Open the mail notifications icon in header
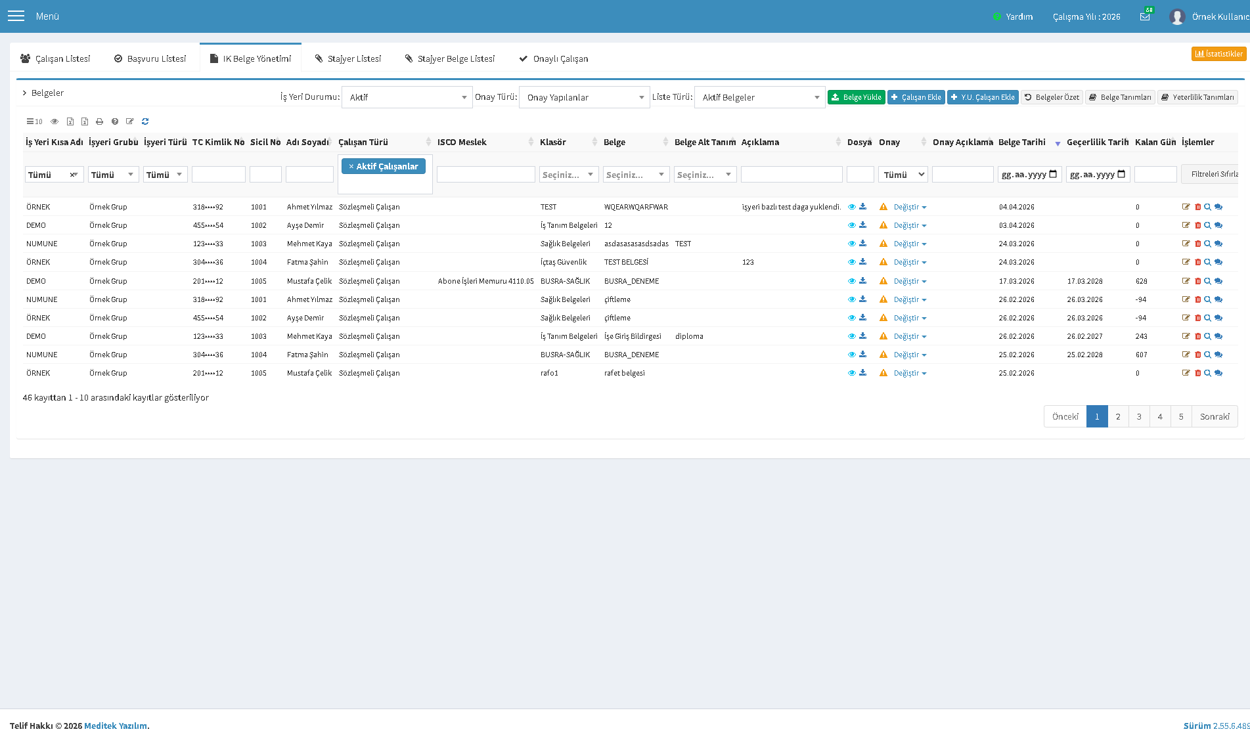Viewport: 1250px width, 742px height. [1145, 16]
